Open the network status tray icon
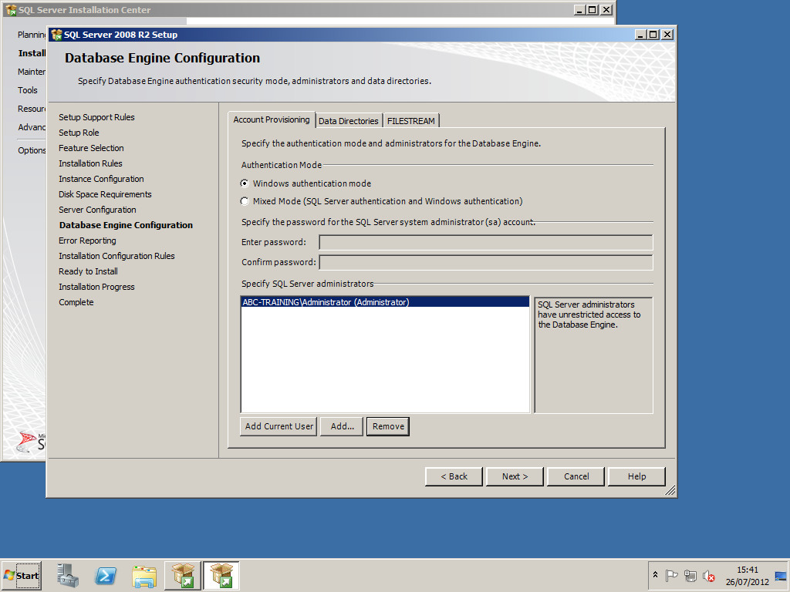The width and height of the screenshot is (790, 592). pyautogui.click(x=690, y=575)
